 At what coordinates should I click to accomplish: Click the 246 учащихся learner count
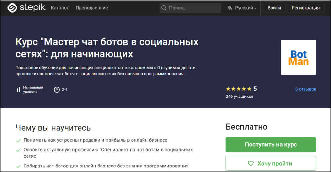point(239,97)
